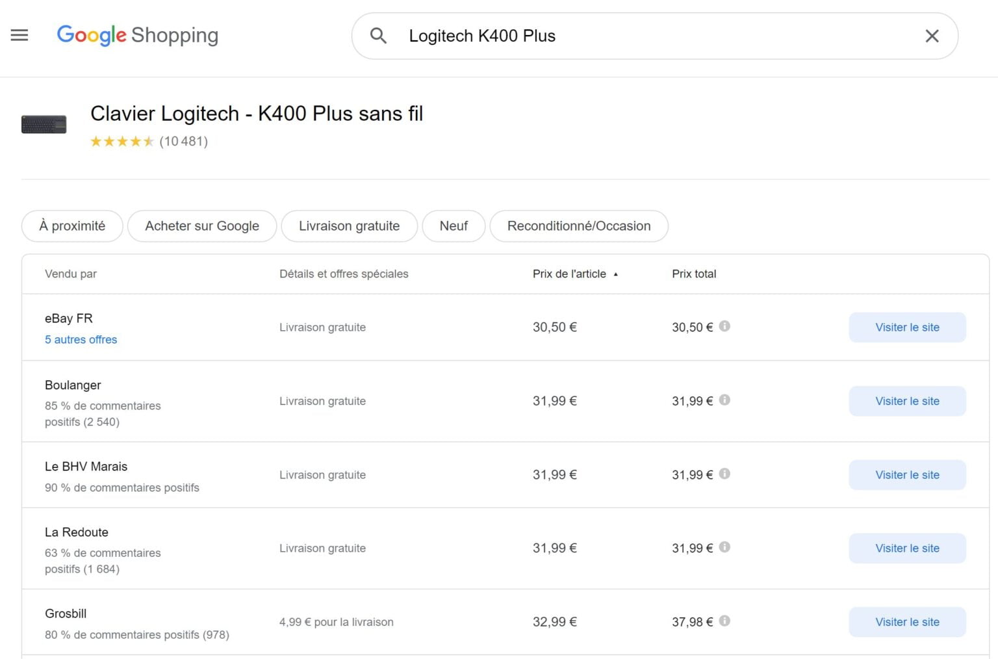Screen dimensions: 998x659
Task: Click 4,99 € pour la livraison detail
Action: [337, 622]
